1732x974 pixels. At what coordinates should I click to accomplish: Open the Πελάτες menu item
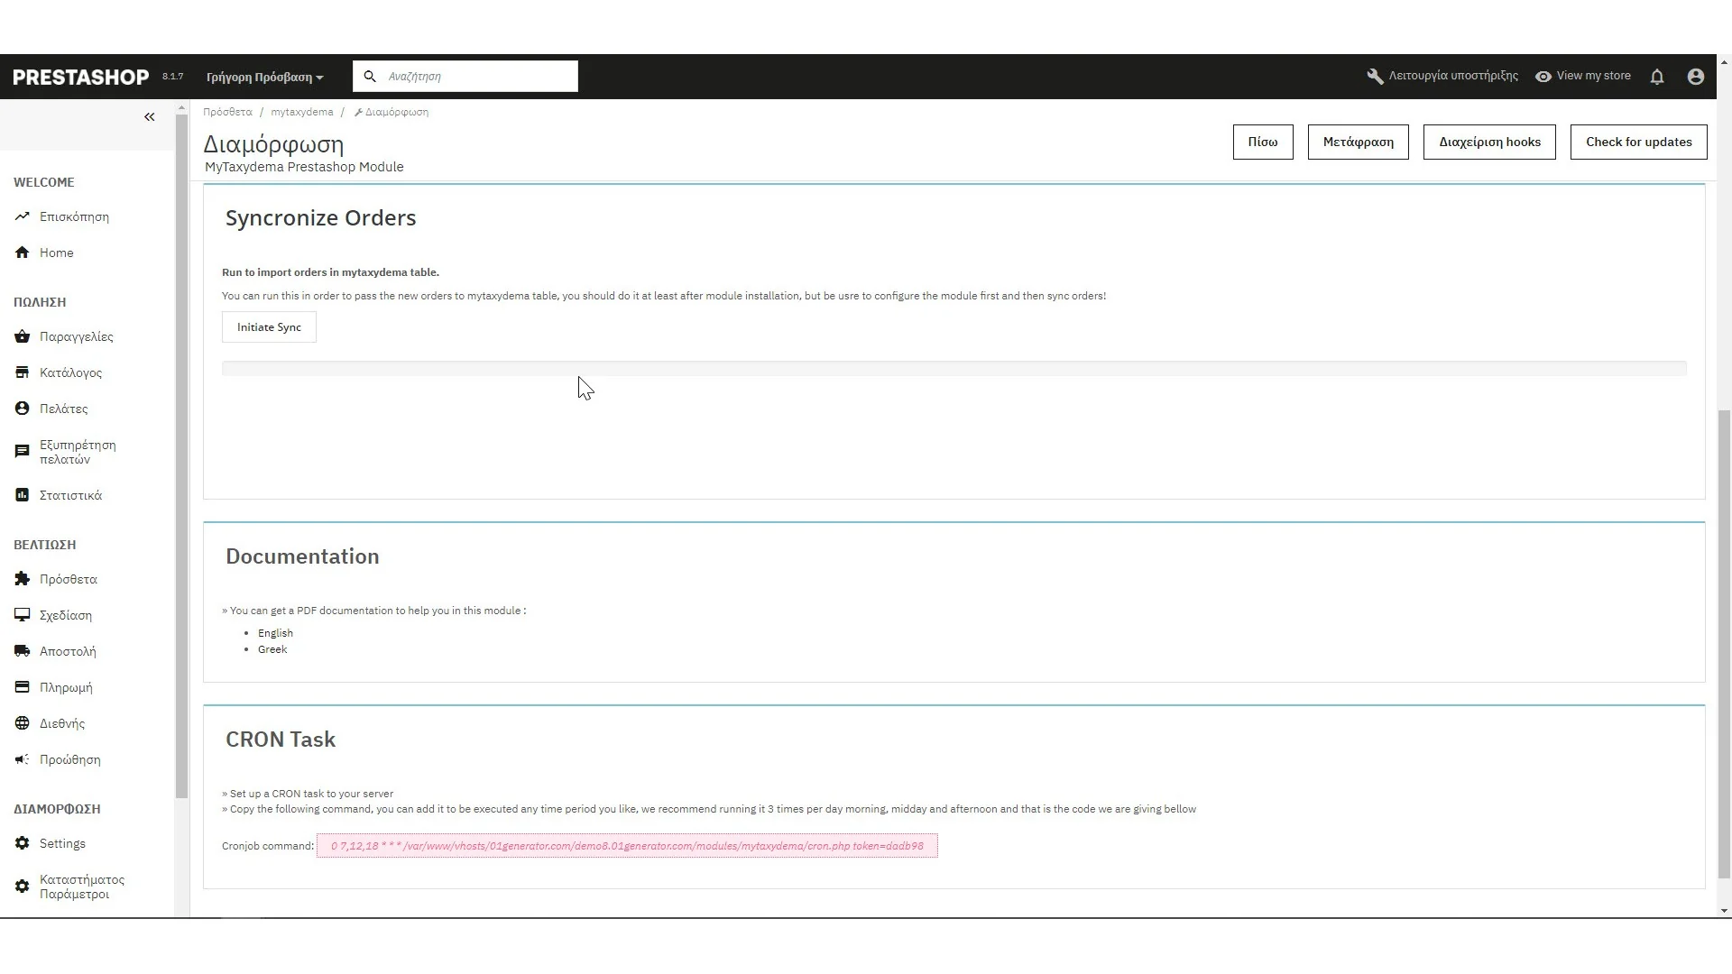pos(63,409)
